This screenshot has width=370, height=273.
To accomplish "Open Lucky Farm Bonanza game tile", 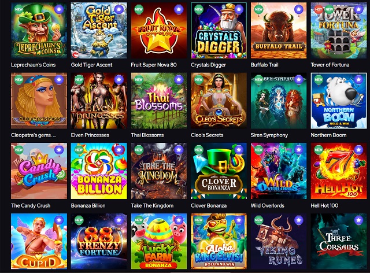I will [159, 241].
